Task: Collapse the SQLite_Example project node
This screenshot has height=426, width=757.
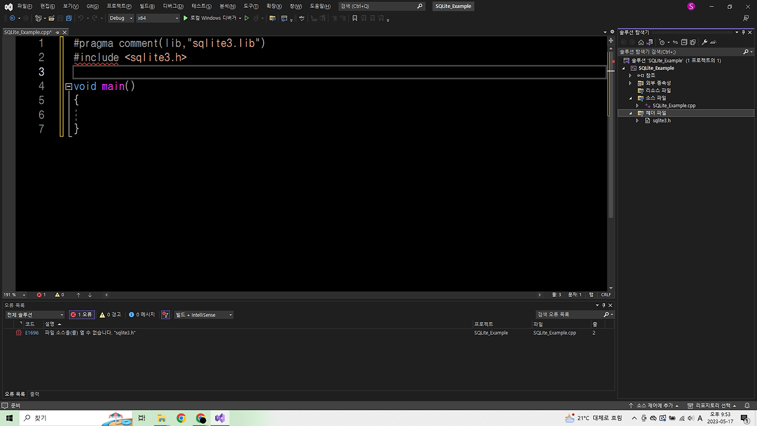Action: [x=623, y=68]
